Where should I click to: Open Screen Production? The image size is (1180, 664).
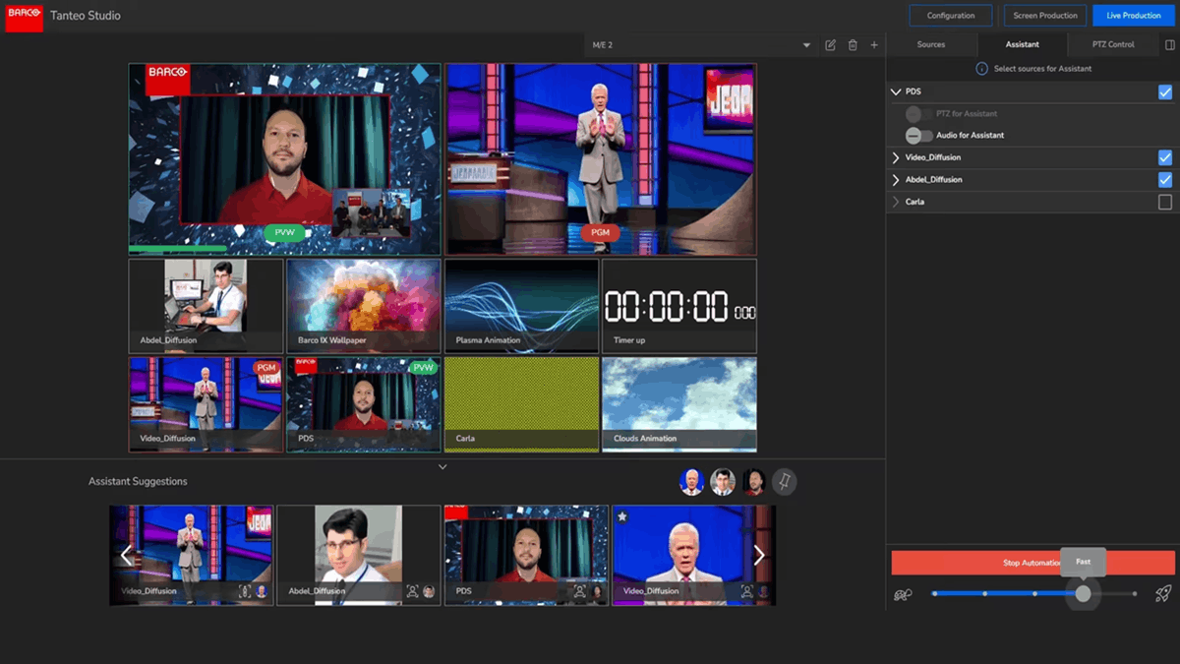pyautogui.click(x=1044, y=15)
